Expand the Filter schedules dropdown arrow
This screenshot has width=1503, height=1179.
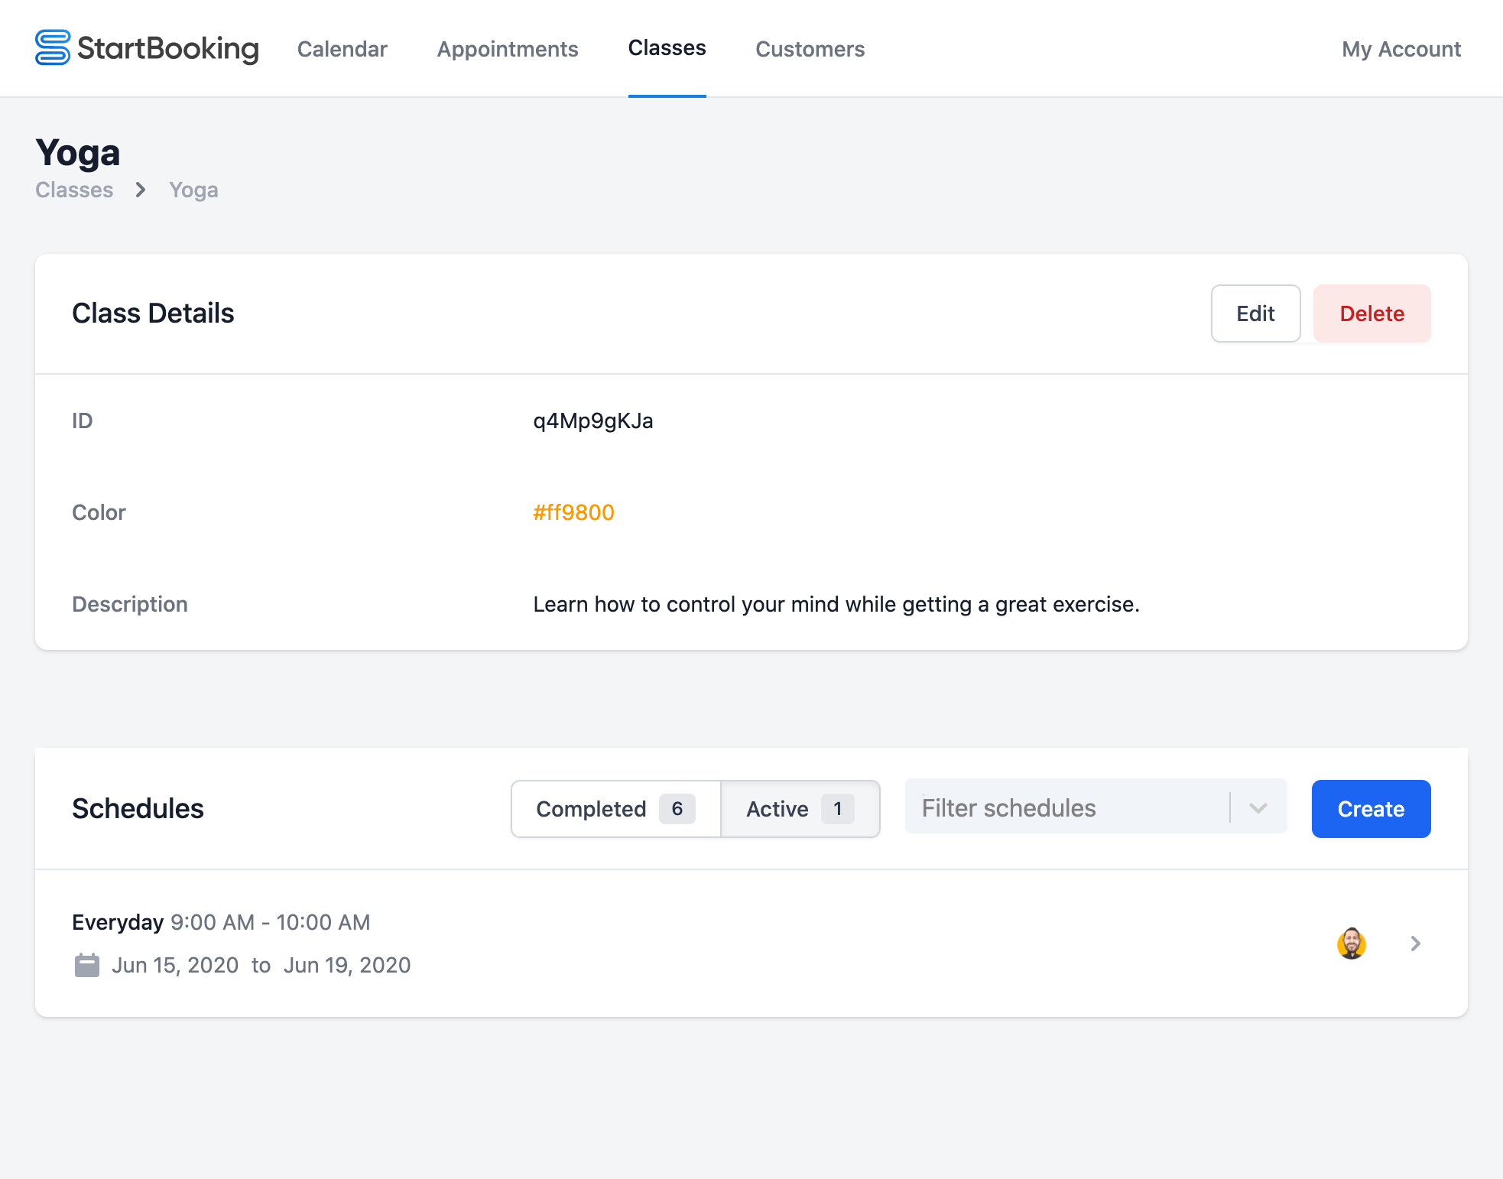tap(1258, 808)
